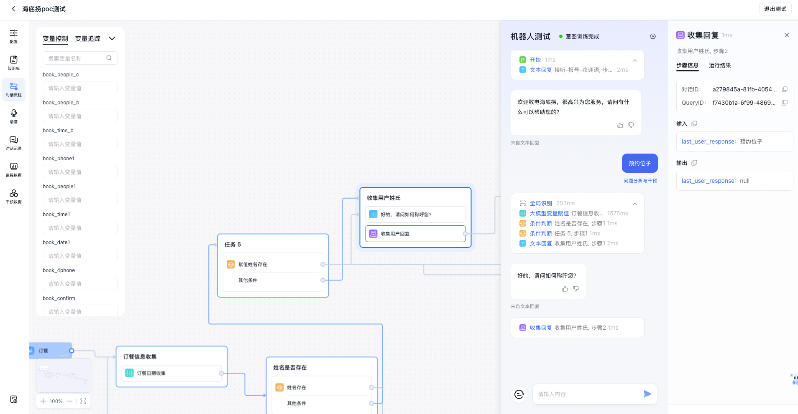Click the send message arrow icon

pyautogui.click(x=647, y=394)
